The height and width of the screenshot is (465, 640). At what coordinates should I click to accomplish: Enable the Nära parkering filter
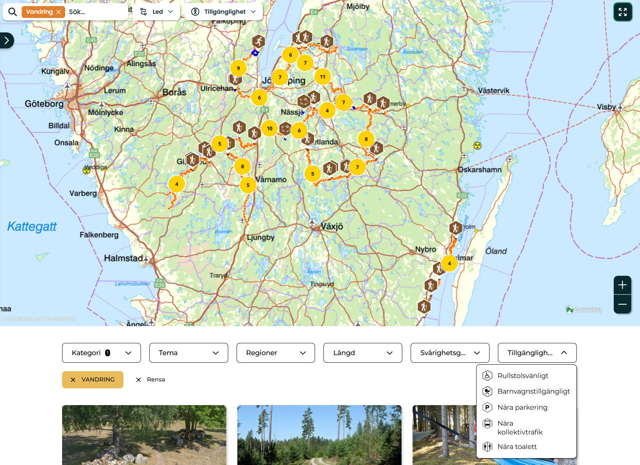pyautogui.click(x=522, y=407)
